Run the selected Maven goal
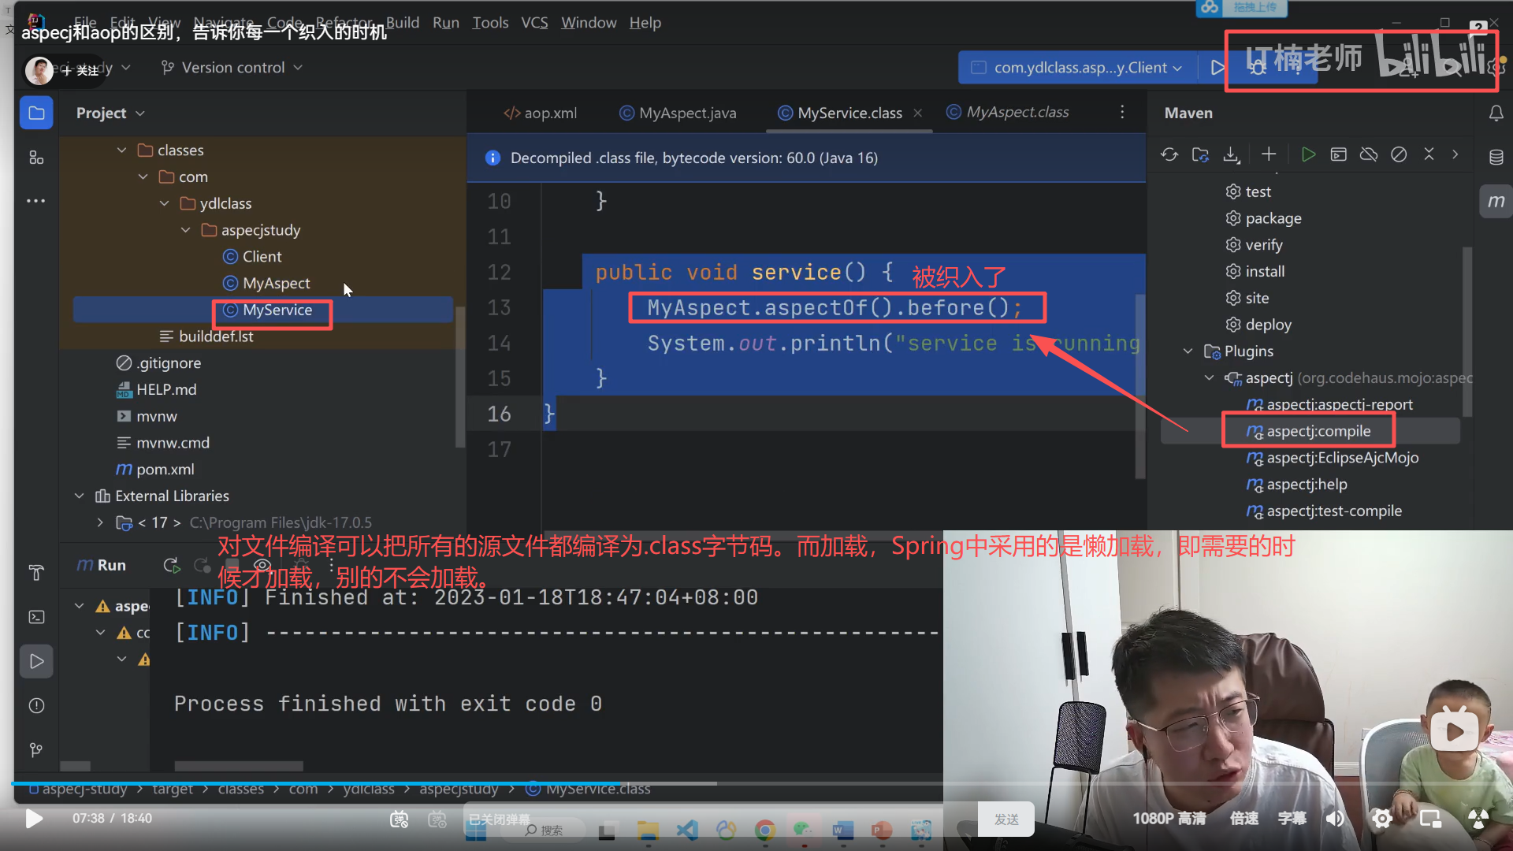The height and width of the screenshot is (851, 1513). (x=1308, y=154)
